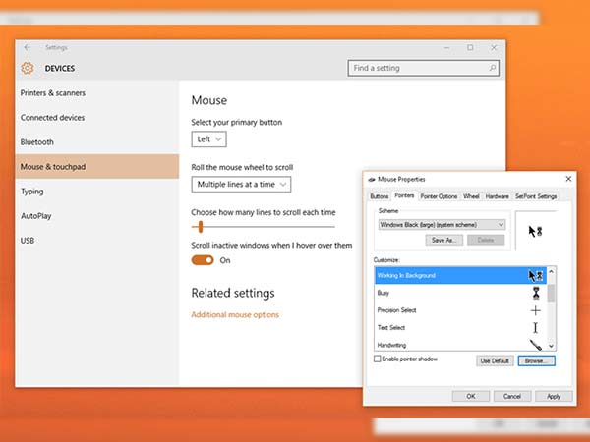Select the Text Select I-beam icon

point(535,327)
